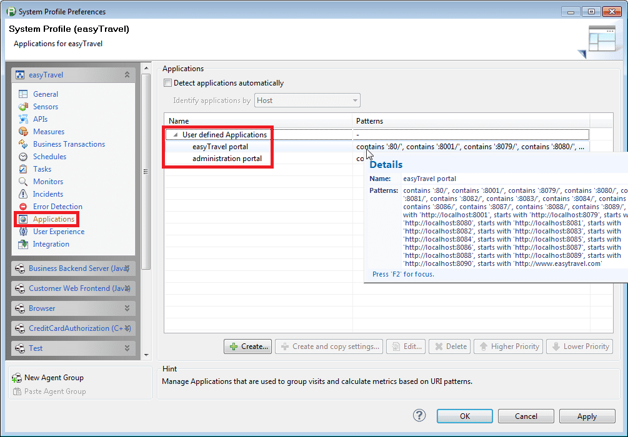Open the Error Detection page

tap(57, 207)
